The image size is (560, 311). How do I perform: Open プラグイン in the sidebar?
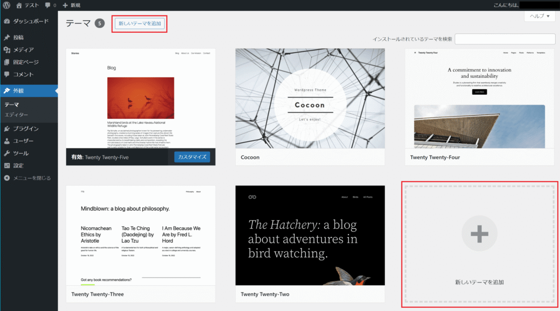click(x=25, y=129)
